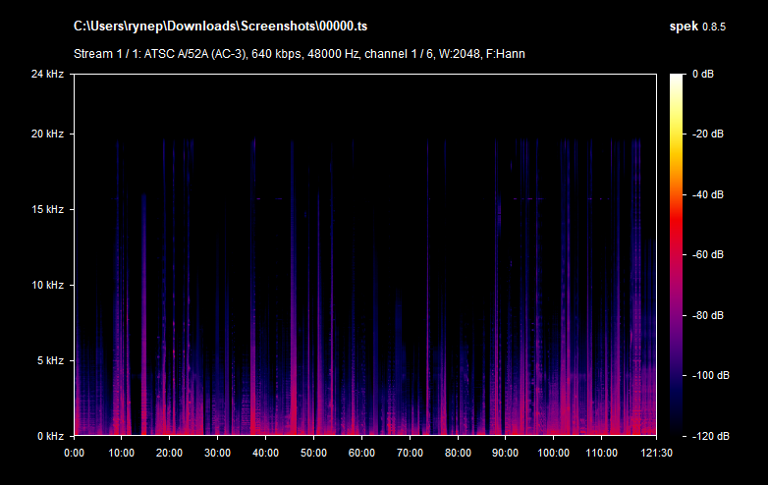Choose the 90:00 time axis marker
The height and width of the screenshot is (485, 768).
click(x=505, y=453)
